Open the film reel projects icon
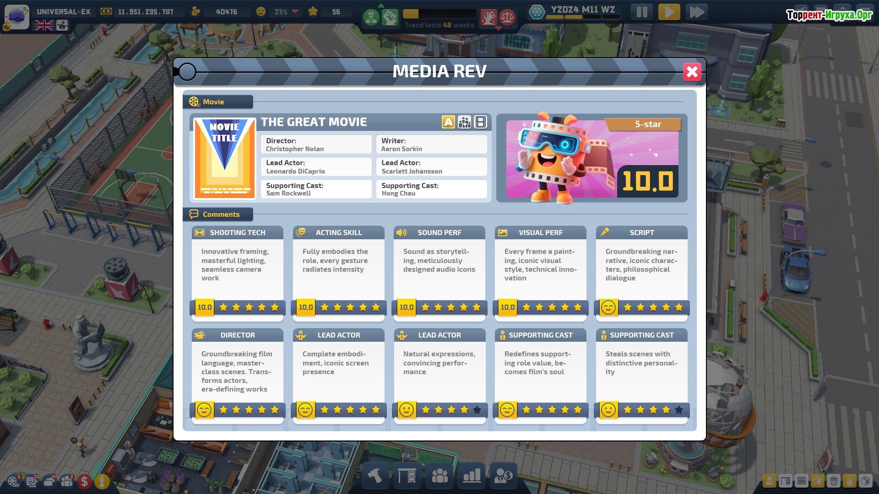The image size is (879, 494). pos(13,481)
